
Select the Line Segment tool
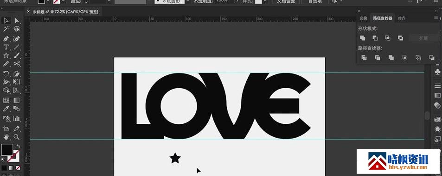pos(17,47)
